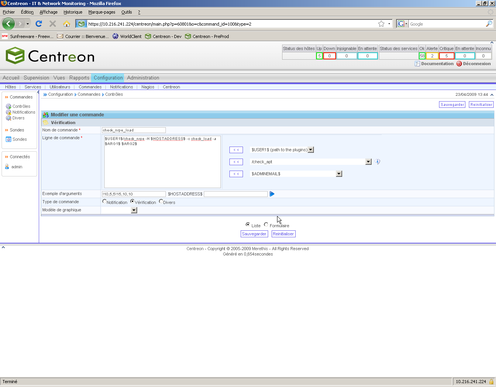Open the $USER1$ path to plugins dropdown

(x=311, y=150)
